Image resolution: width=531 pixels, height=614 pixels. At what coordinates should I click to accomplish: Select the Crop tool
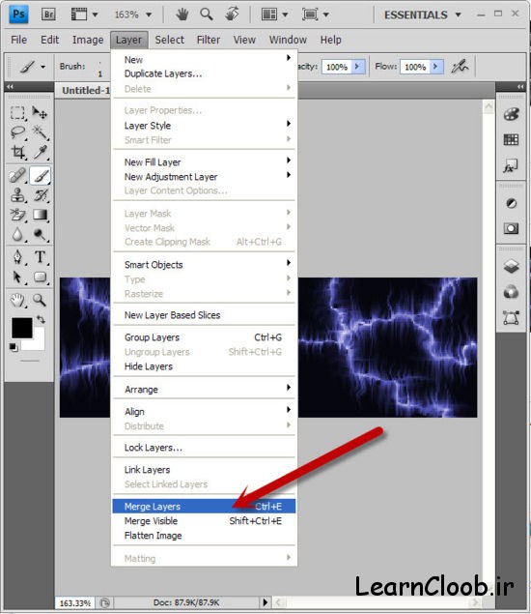18,153
